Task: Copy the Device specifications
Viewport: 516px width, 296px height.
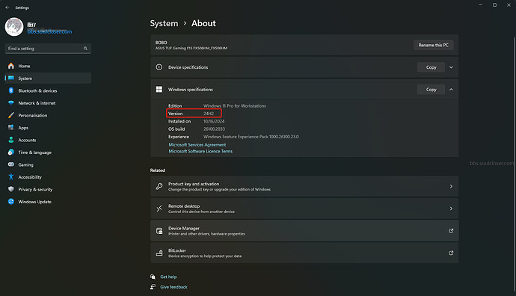Action: 431,67
